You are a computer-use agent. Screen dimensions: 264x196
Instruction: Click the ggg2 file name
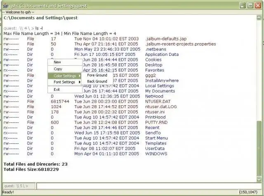(150, 76)
